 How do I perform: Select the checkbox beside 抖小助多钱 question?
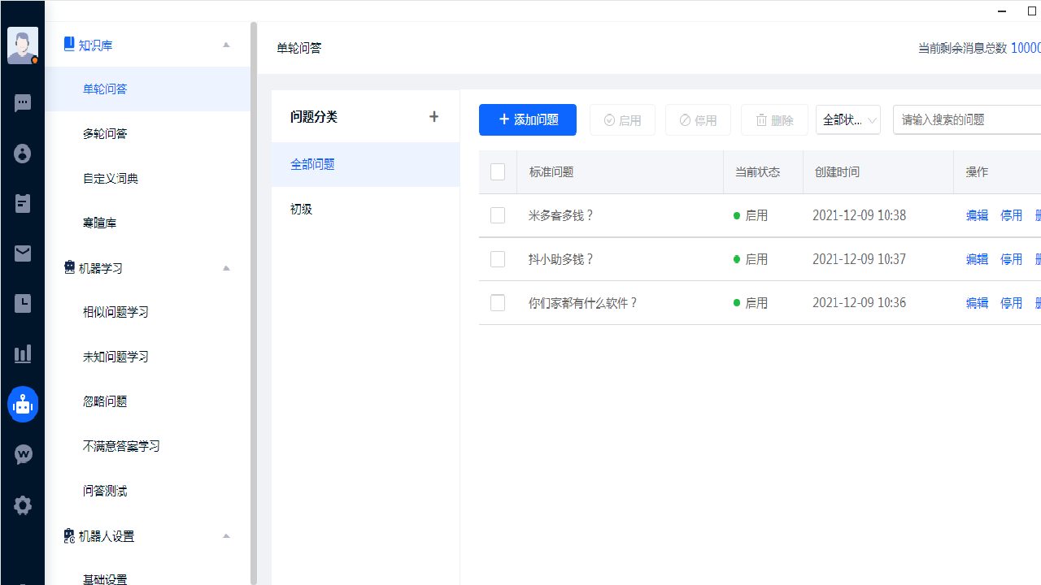pos(497,258)
